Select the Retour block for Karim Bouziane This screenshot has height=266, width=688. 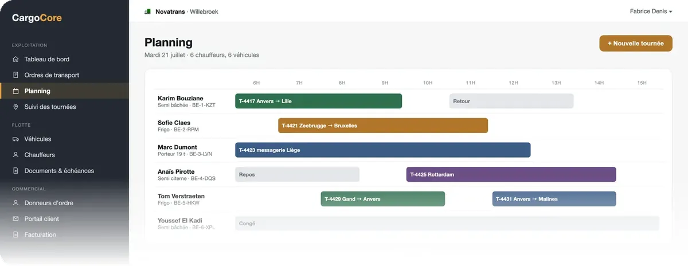coord(511,101)
